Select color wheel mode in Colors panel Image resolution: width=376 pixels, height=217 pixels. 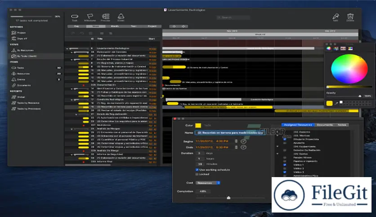click(329, 48)
